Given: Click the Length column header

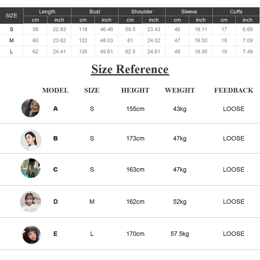Looking at the screenshot, I should point(47,11).
